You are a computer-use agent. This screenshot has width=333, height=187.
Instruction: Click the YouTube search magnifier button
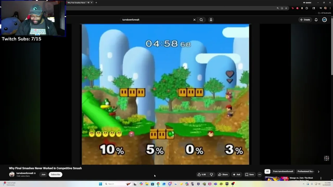point(201,20)
